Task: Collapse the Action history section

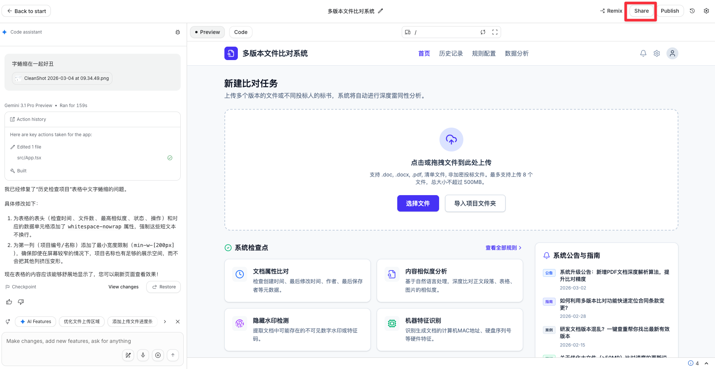Action: [x=31, y=119]
